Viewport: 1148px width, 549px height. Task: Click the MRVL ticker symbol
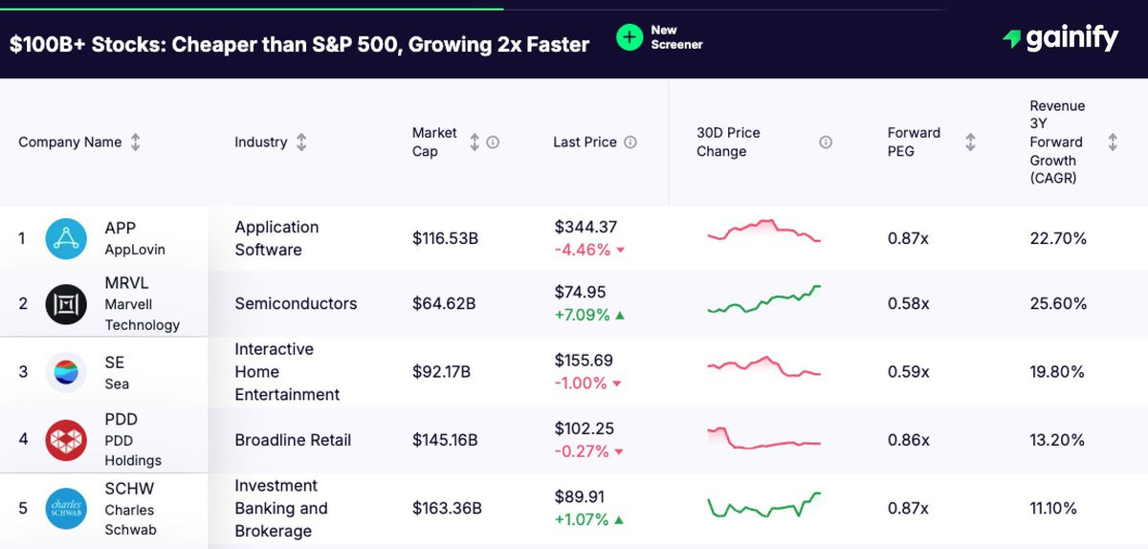126,283
